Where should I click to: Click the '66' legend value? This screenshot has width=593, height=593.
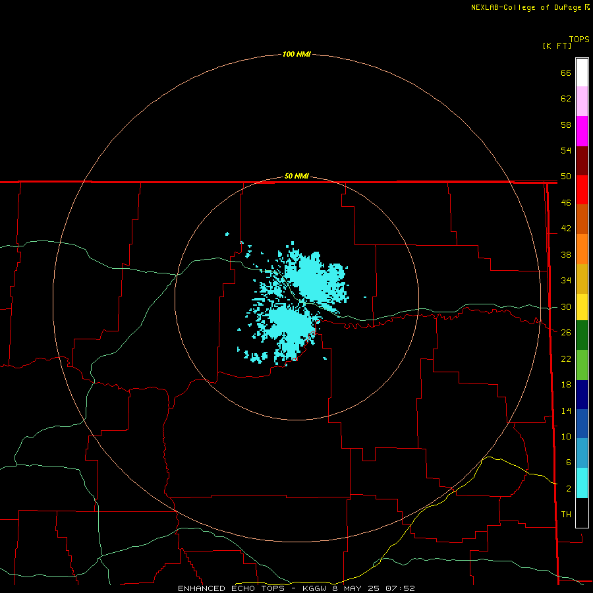(x=566, y=72)
